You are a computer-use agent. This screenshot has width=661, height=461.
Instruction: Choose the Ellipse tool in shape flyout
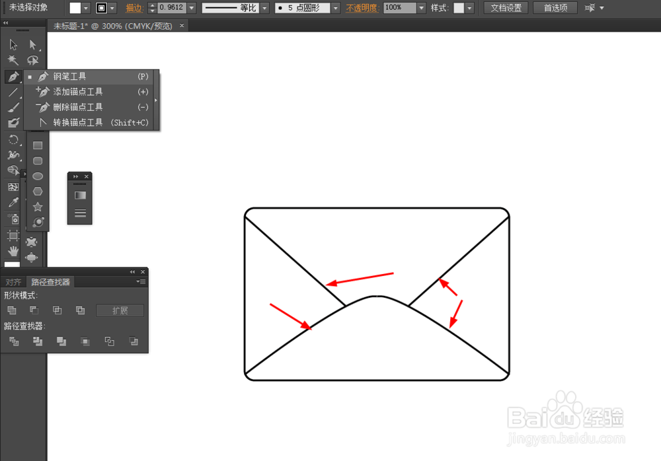(38, 176)
